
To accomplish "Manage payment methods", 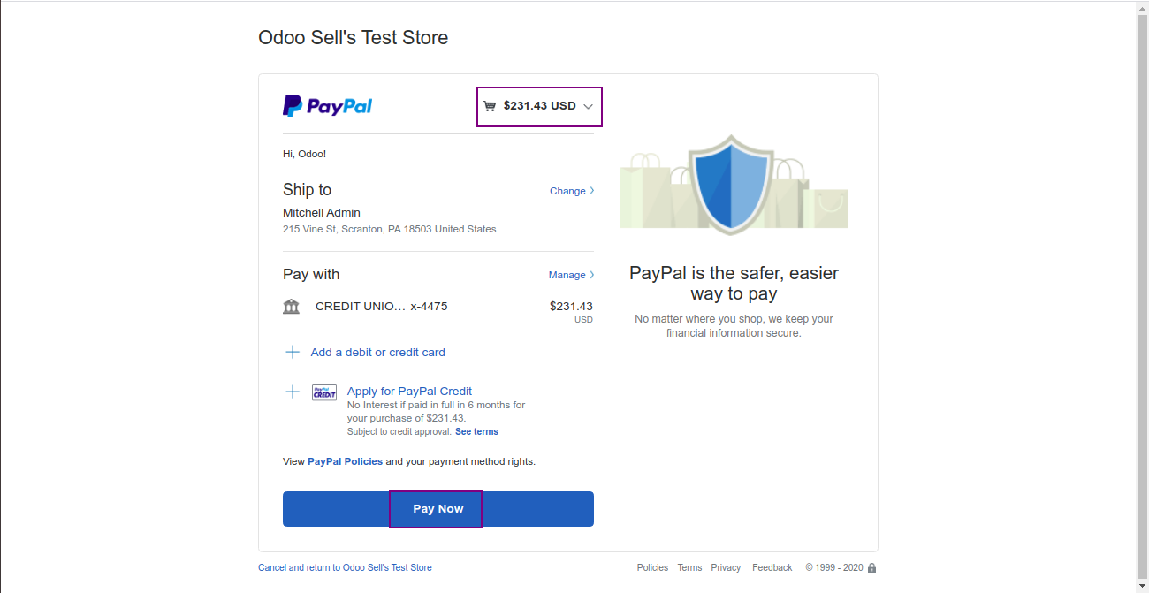I will [567, 275].
